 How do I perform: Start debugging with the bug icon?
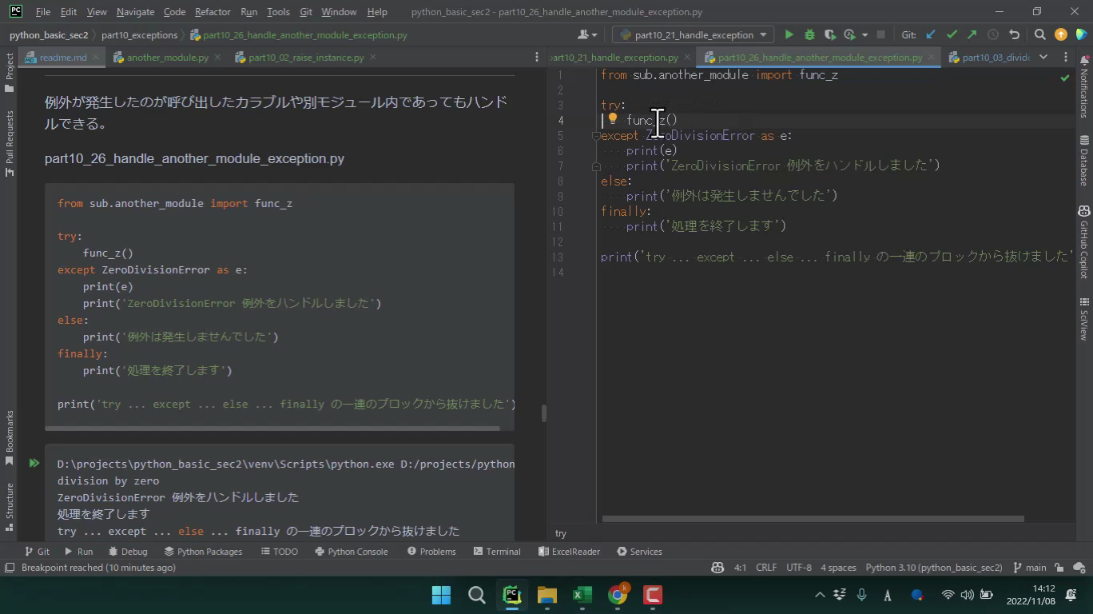[x=809, y=34]
